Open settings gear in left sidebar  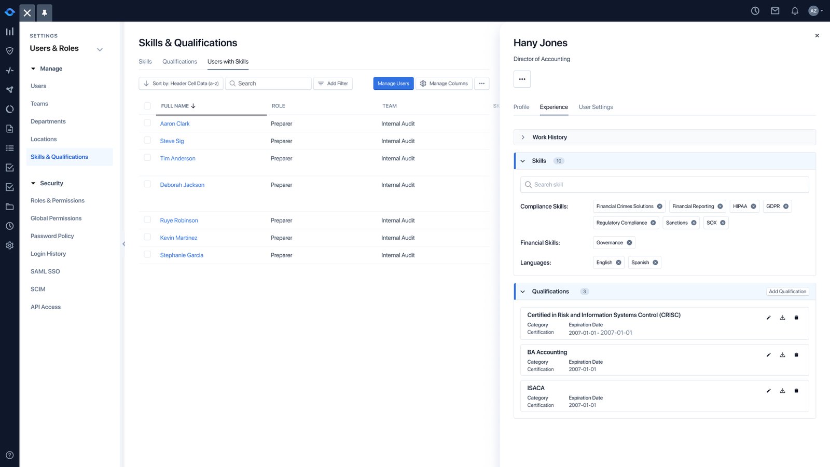pos(9,245)
